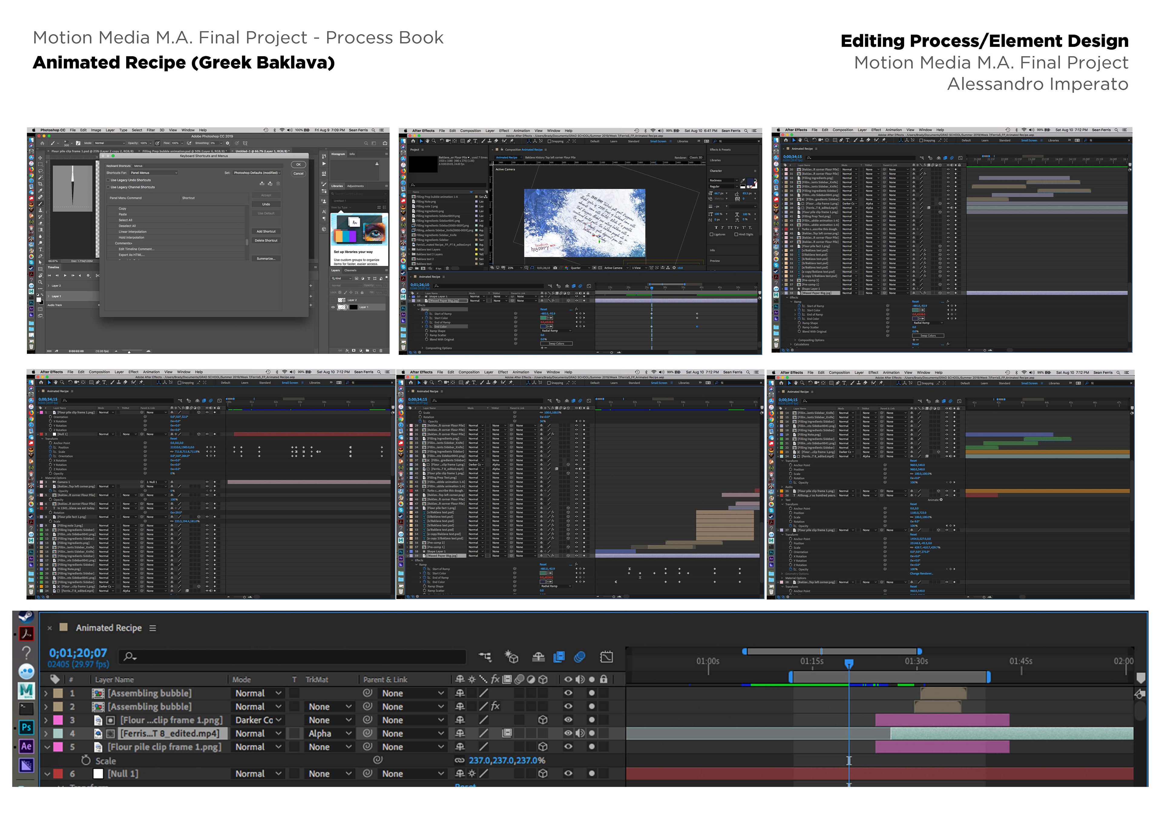Viewport: 1162px width, 825px height.
Task: Open the Composition Mini-Flowchart icon beside timeline search
Action: pyautogui.click(x=485, y=657)
